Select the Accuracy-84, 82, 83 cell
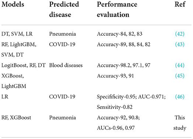Screen dimensions: 193x139 coord(119,34)
